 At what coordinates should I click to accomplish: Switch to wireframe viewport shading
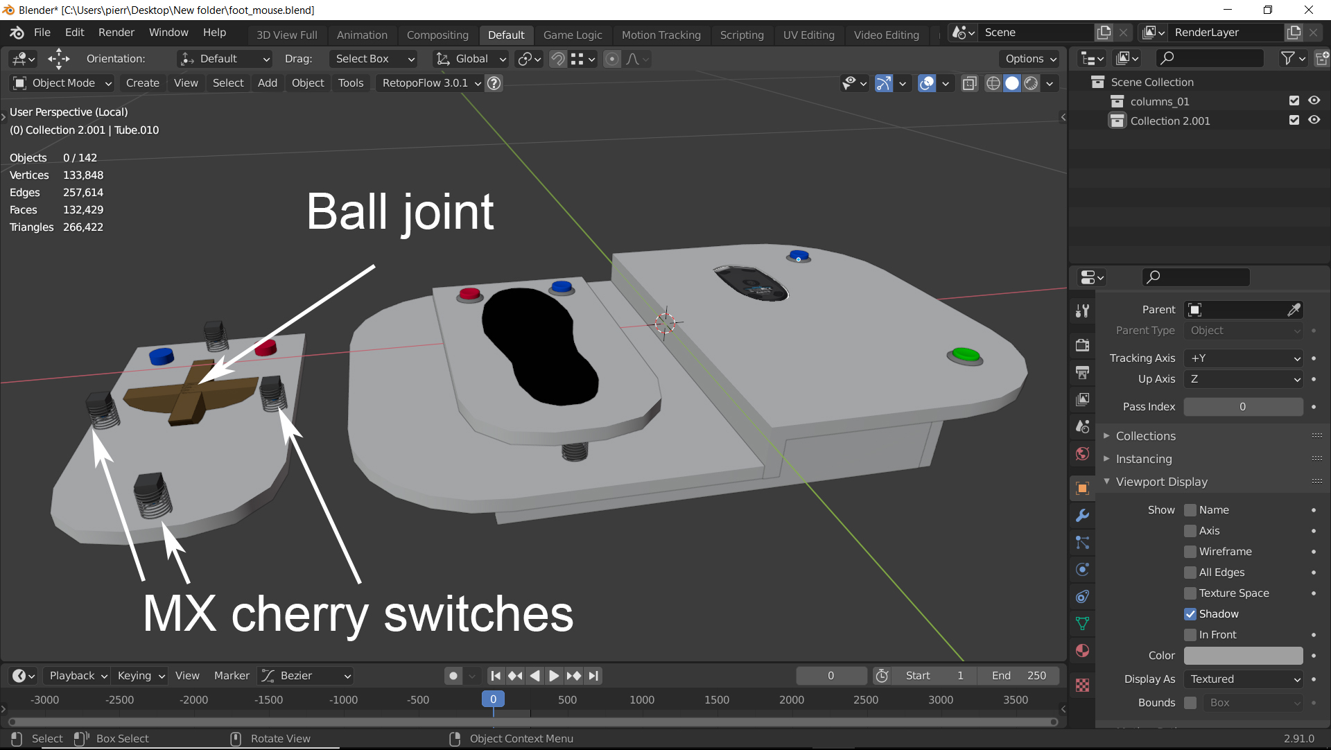click(993, 83)
